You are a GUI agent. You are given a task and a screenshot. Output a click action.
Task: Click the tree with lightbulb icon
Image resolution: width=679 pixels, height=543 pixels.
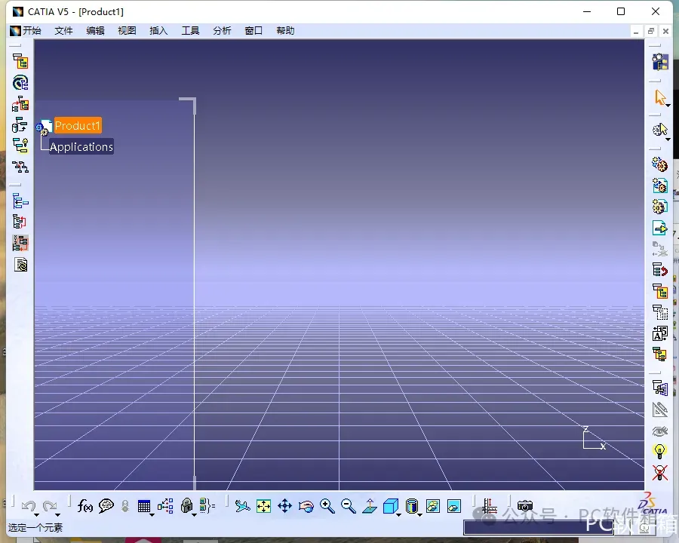[20, 146]
